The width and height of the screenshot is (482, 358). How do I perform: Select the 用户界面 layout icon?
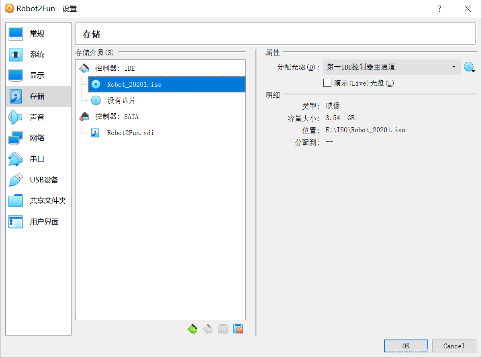point(16,221)
